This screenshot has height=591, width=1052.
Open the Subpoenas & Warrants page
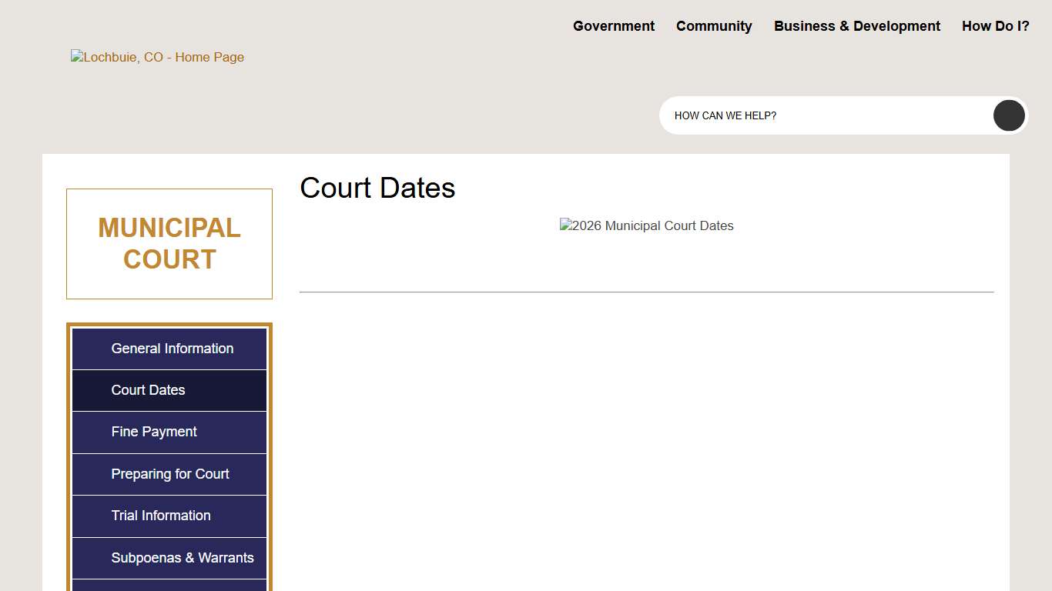pos(182,558)
